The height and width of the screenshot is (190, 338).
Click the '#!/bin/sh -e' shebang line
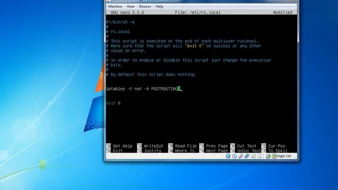(120, 22)
